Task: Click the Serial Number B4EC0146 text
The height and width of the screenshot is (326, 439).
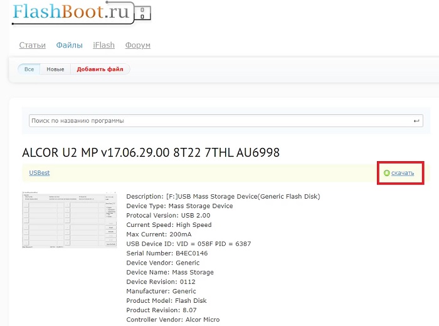Action: 167,253
